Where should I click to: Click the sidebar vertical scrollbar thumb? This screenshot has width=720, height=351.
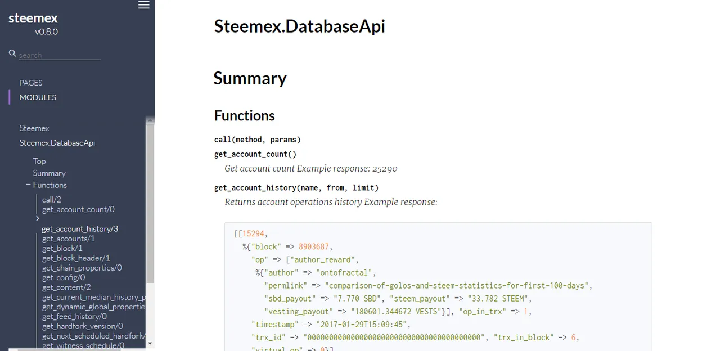point(150,202)
